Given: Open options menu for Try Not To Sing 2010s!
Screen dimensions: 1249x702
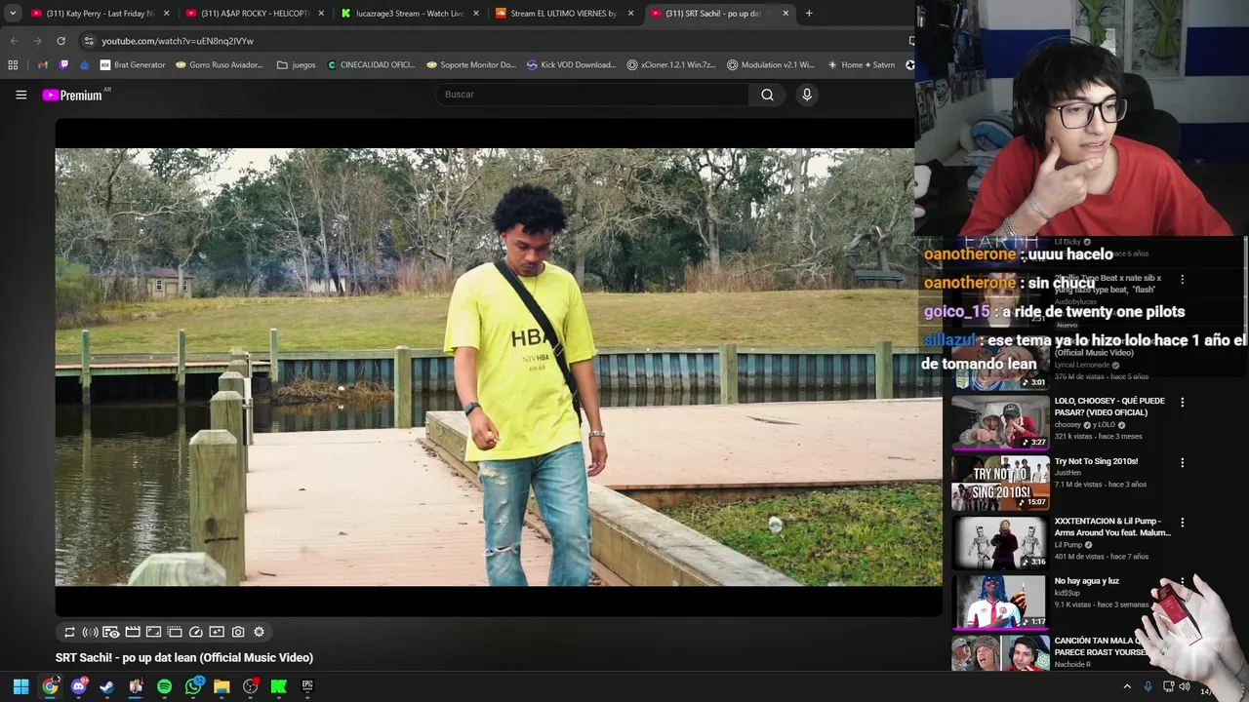Looking at the screenshot, I should tap(1182, 463).
